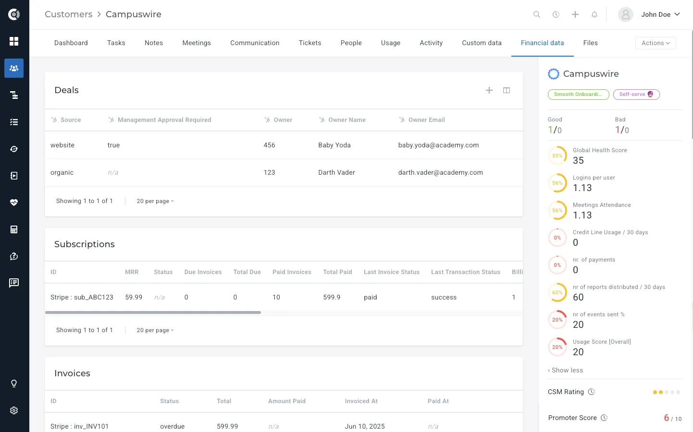Collapse metrics with Show less
This screenshot has height=432, width=693.
[x=566, y=370]
